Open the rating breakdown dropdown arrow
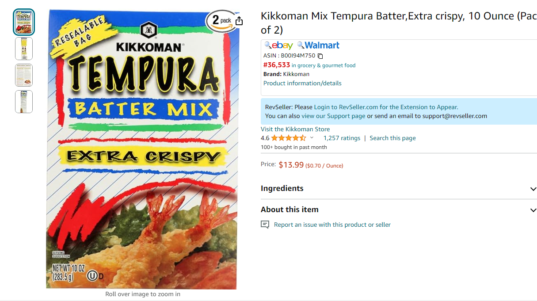 312,138
